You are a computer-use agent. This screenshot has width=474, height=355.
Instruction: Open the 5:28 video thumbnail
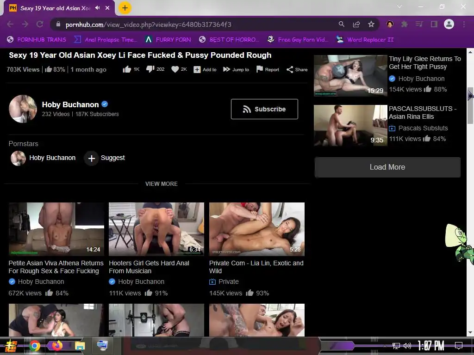pos(256,229)
